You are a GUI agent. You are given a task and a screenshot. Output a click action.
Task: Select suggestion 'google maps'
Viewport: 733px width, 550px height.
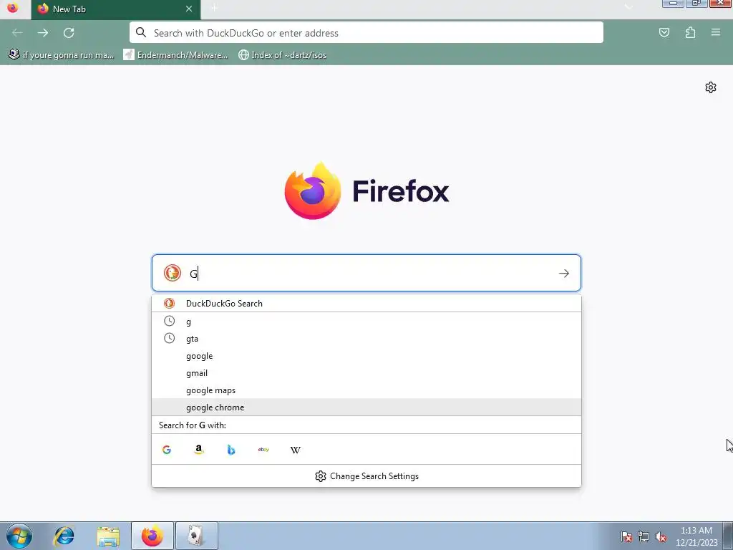click(366, 390)
